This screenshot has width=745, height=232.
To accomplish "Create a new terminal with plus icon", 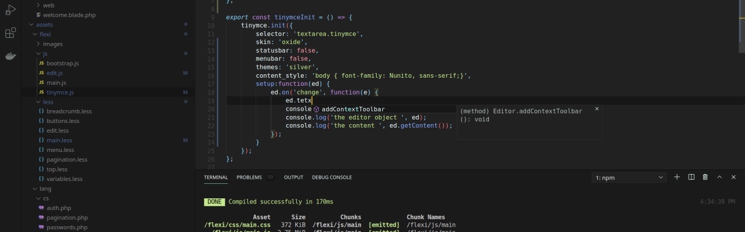I will tap(677, 177).
